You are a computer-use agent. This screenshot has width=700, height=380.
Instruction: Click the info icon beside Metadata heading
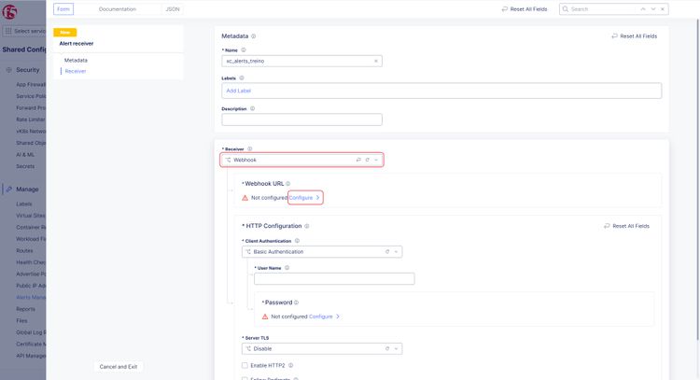253,36
